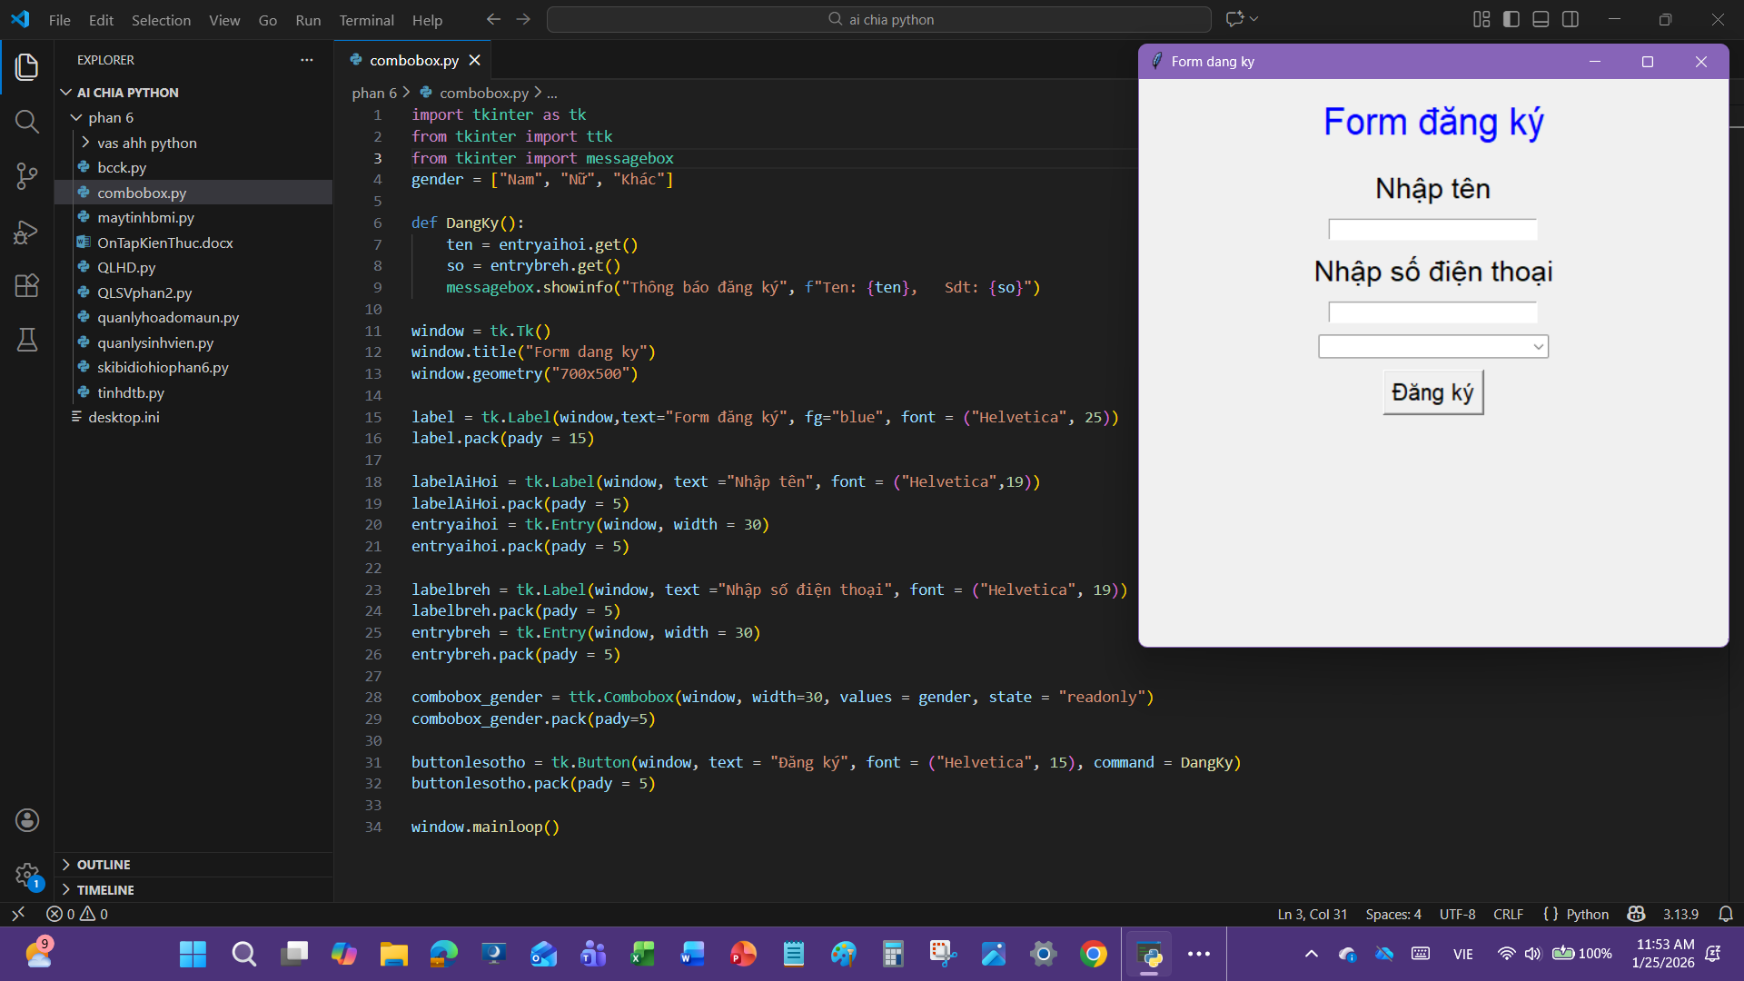Toggle the primary side bar layout button
The height and width of the screenshot is (981, 1744).
click(x=1511, y=19)
